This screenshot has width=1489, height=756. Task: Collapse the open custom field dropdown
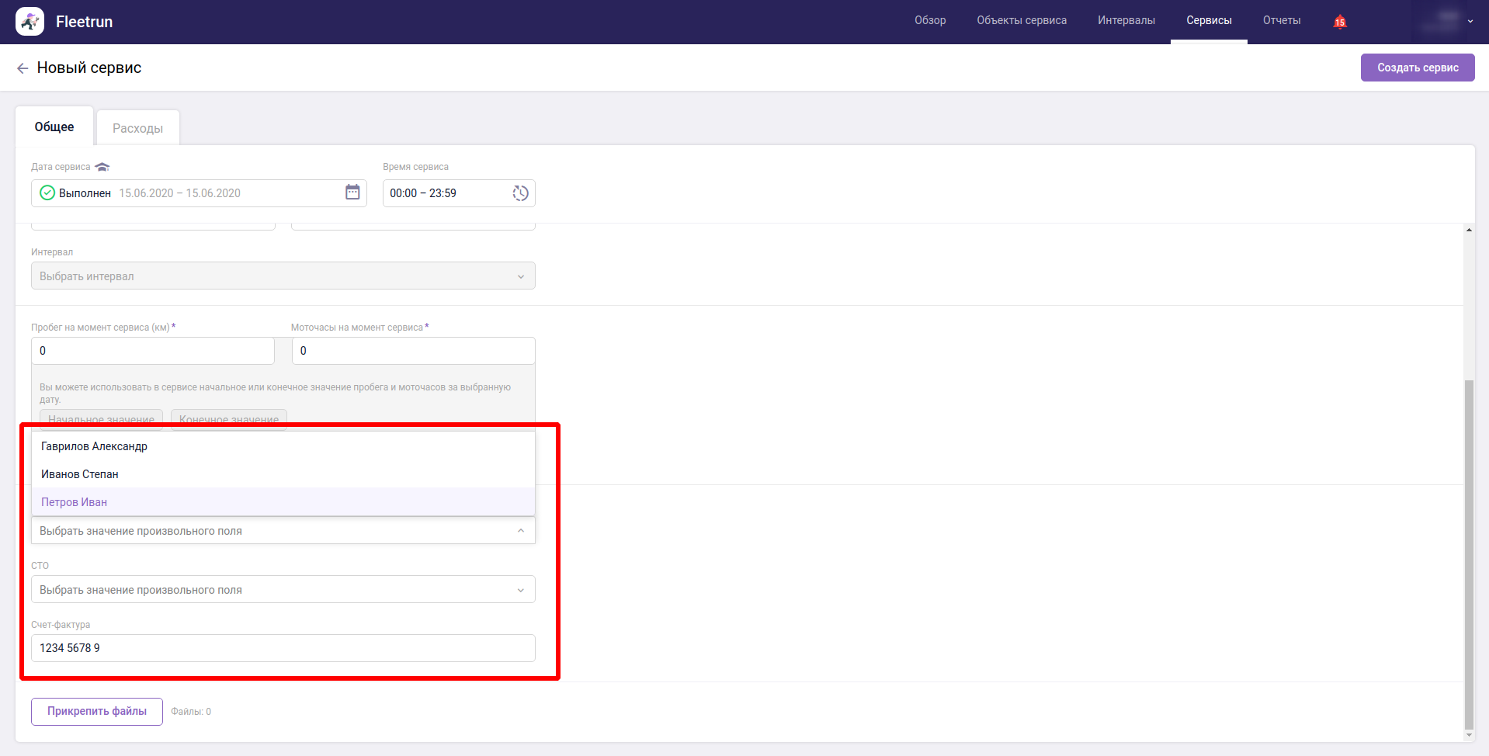click(x=520, y=531)
